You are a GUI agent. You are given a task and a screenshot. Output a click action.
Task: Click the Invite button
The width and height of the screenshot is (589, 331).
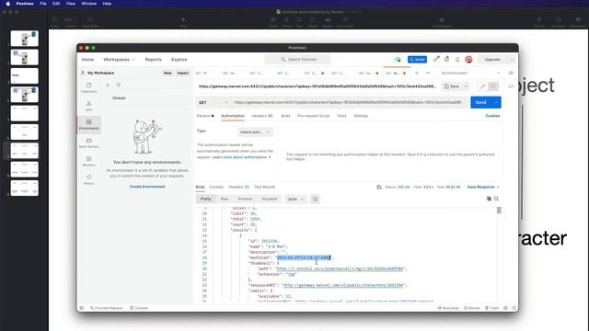coord(417,59)
